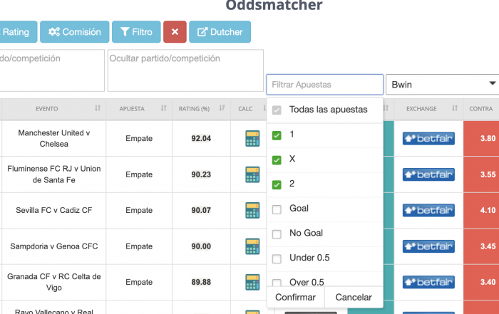
Task: Click 'Granada CF v RC Celta de Vigo' event
Action: tap(53, 282)
